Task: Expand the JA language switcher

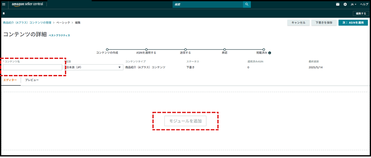Action: (353, 4)
